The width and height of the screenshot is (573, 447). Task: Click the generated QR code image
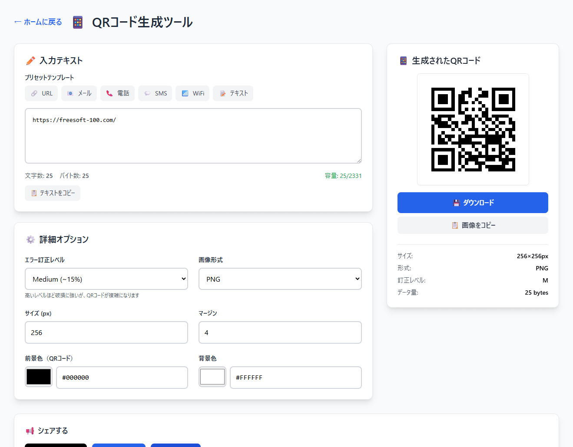(x=473, y=129)
